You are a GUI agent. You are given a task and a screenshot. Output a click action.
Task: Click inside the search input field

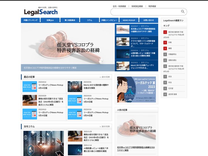pyautogui.click(x=145, y=12)
